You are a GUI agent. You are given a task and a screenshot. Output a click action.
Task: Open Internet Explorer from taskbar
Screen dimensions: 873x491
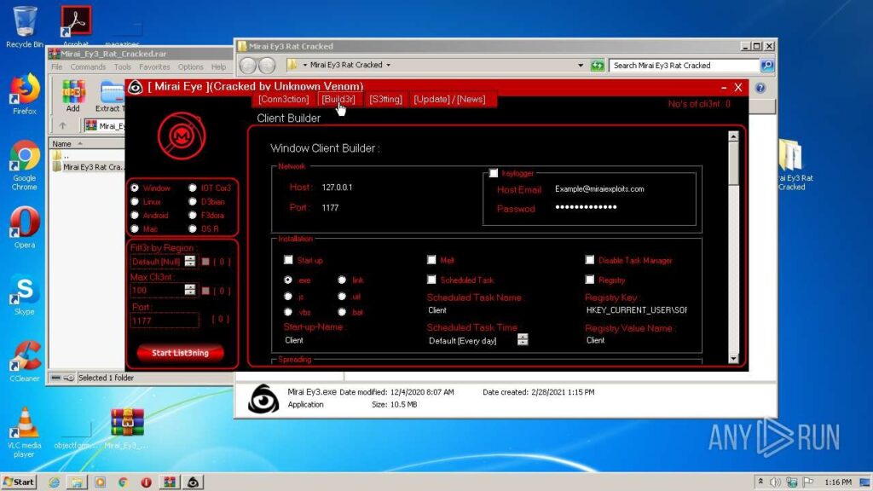54,482
